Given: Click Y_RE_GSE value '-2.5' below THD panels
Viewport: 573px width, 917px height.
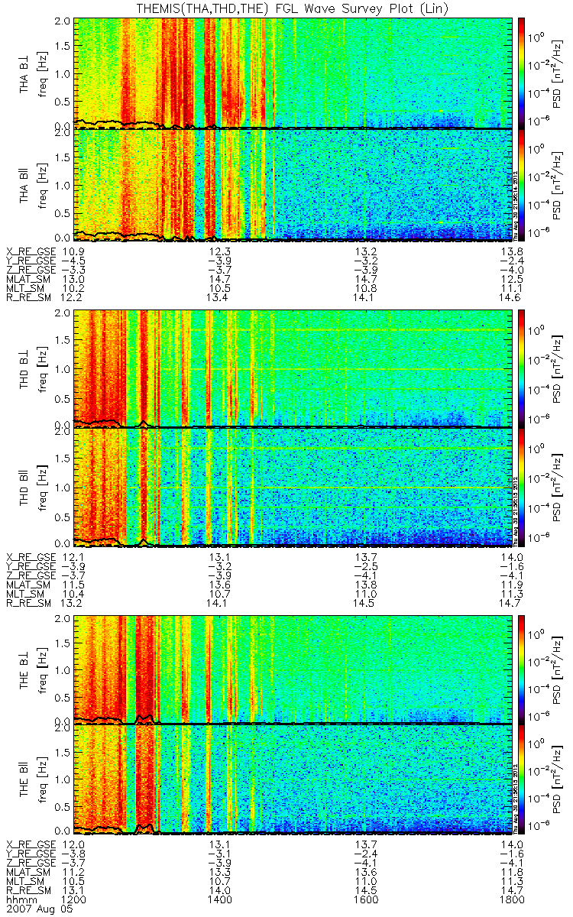Looking at the screenshot, I should click(x=364, y=565).
